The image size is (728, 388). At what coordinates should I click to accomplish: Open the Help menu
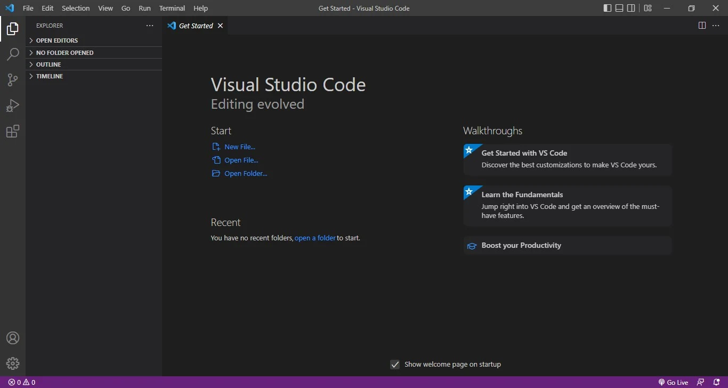[x=200, y=8]
